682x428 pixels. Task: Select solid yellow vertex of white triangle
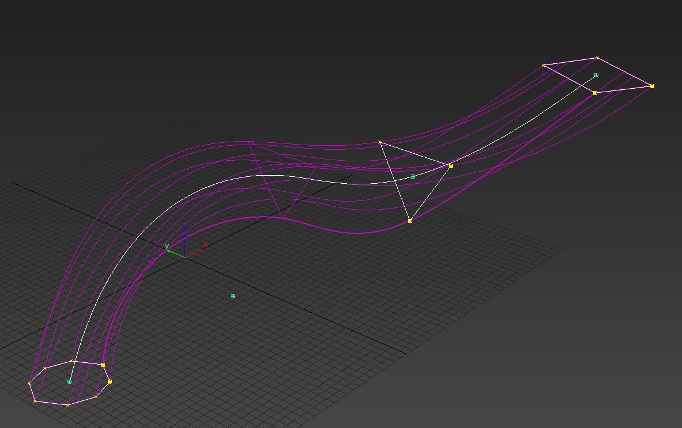(x=451, y=166)
